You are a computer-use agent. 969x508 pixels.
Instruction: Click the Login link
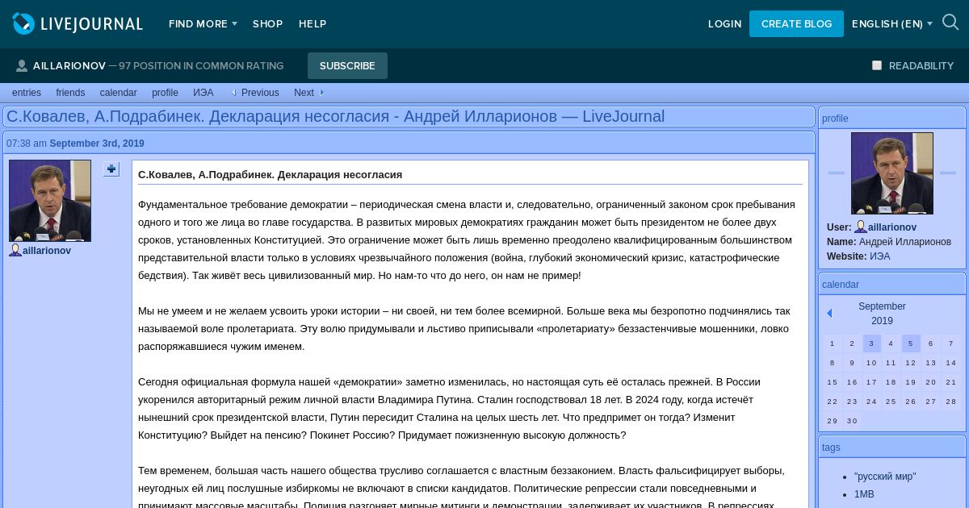pos(724,24)
